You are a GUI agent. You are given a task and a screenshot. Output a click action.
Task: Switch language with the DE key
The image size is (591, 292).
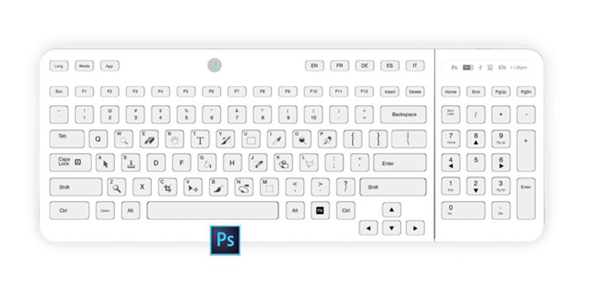tap(365, 66)
